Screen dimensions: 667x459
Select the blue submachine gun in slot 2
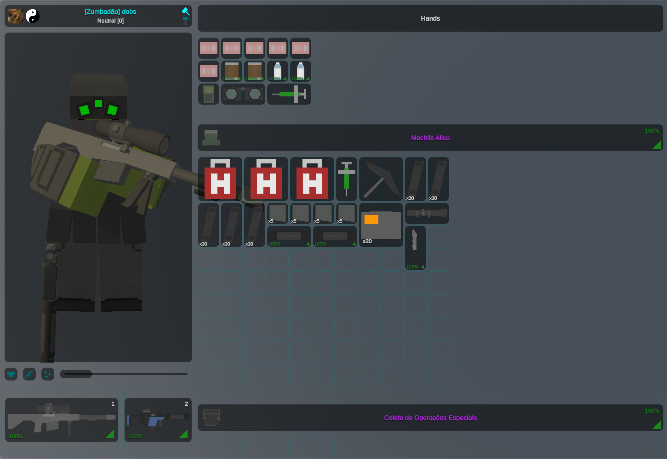[x=158, y=420]
